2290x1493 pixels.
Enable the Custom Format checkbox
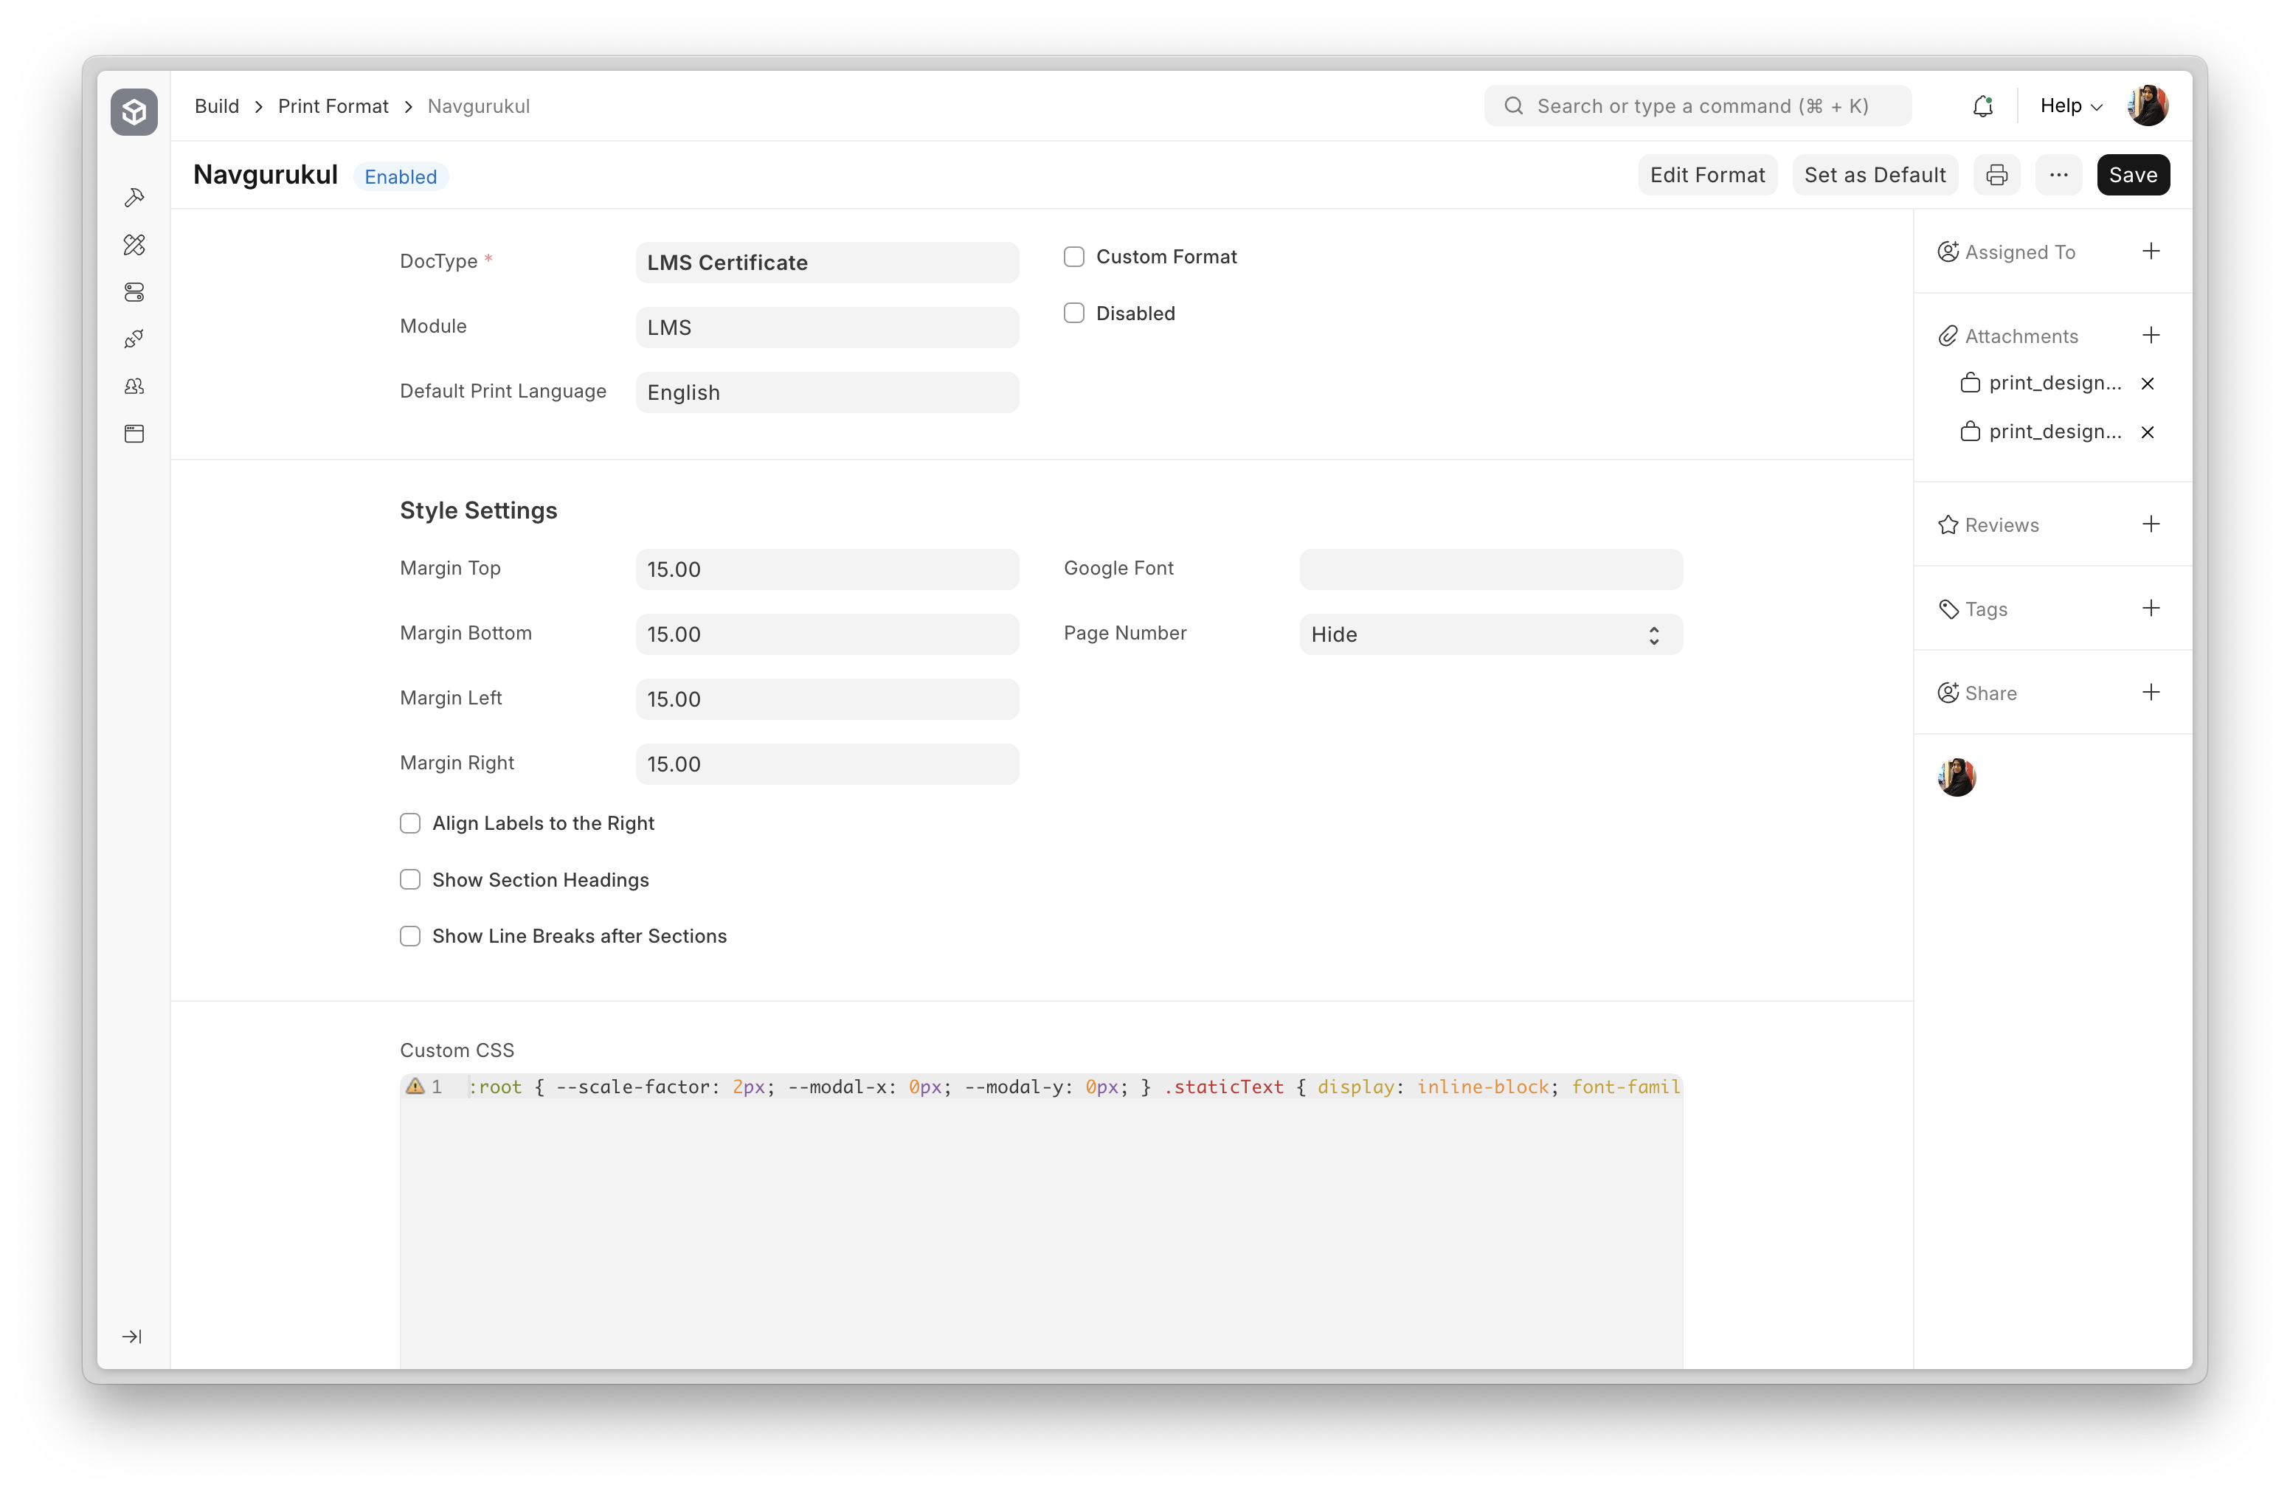pos(1073,257)
